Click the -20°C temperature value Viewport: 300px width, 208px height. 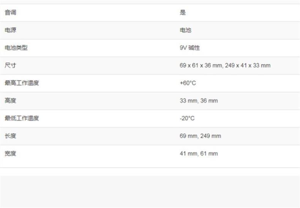click(x=187, y=118)
